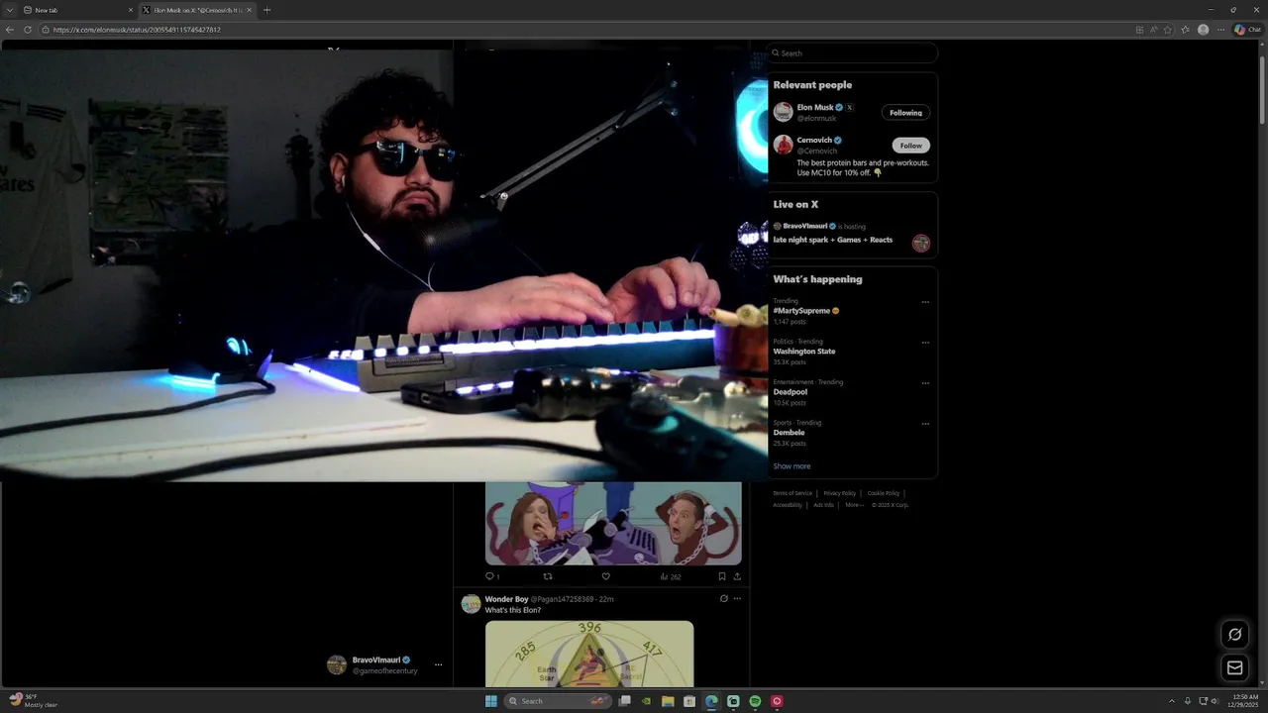Open the Grok floating button
Screen dimensions: 1268x713
tap(1234, 635)
